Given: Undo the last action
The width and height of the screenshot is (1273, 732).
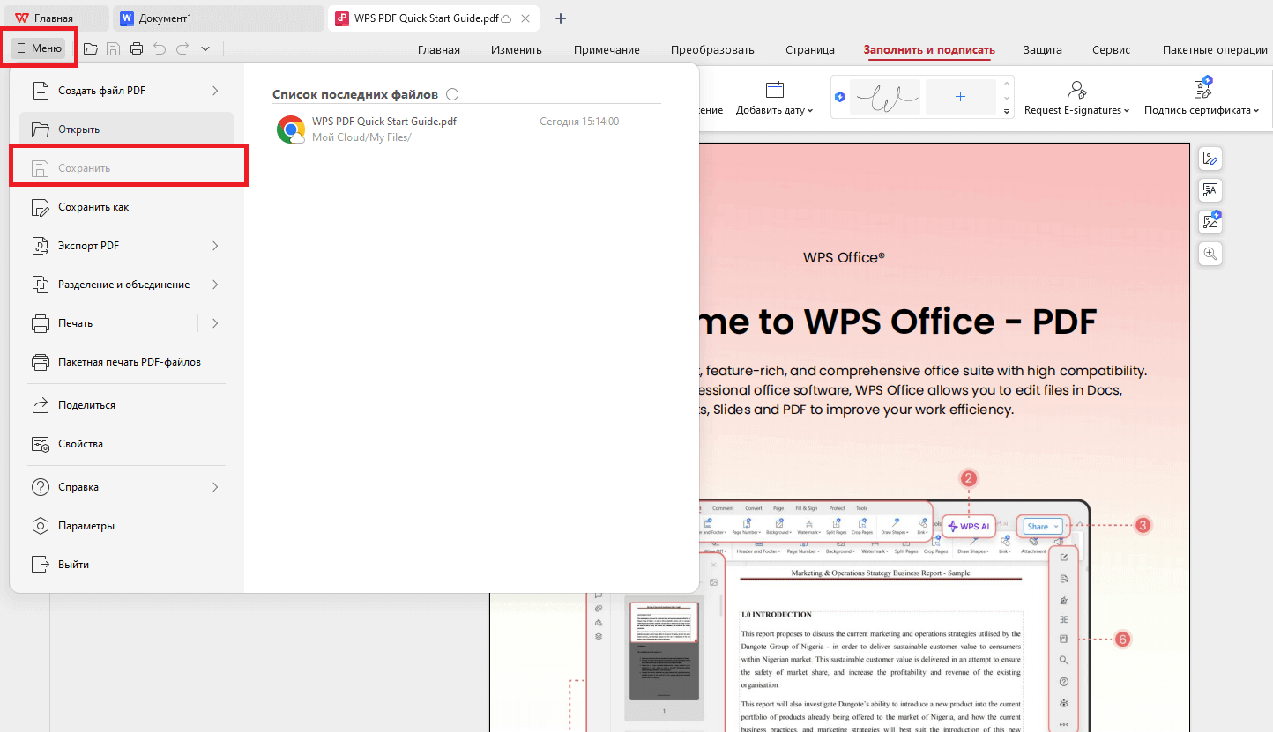Looking at the screenshot, I should click(x=160, y=49).
